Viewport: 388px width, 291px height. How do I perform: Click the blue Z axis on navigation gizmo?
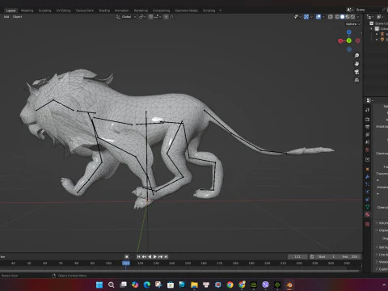tap(349, 32)
